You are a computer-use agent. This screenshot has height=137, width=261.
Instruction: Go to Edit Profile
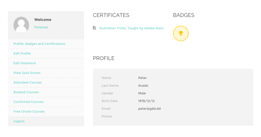22,53
